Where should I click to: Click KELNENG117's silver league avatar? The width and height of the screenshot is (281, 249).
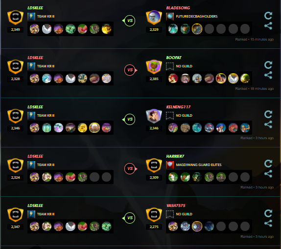154,116
